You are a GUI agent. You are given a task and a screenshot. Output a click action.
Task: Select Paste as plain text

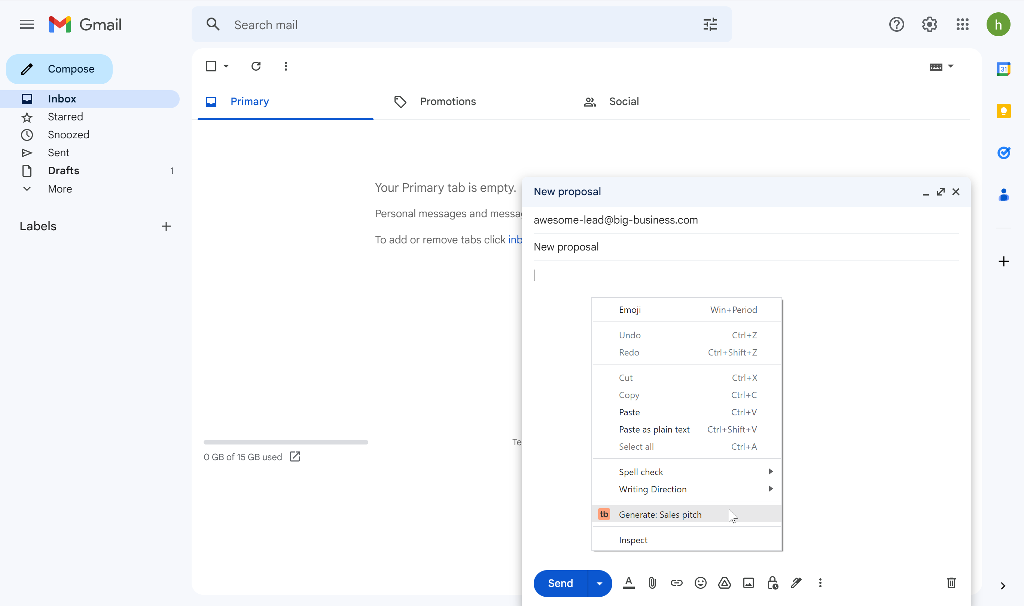pos(687,429)
